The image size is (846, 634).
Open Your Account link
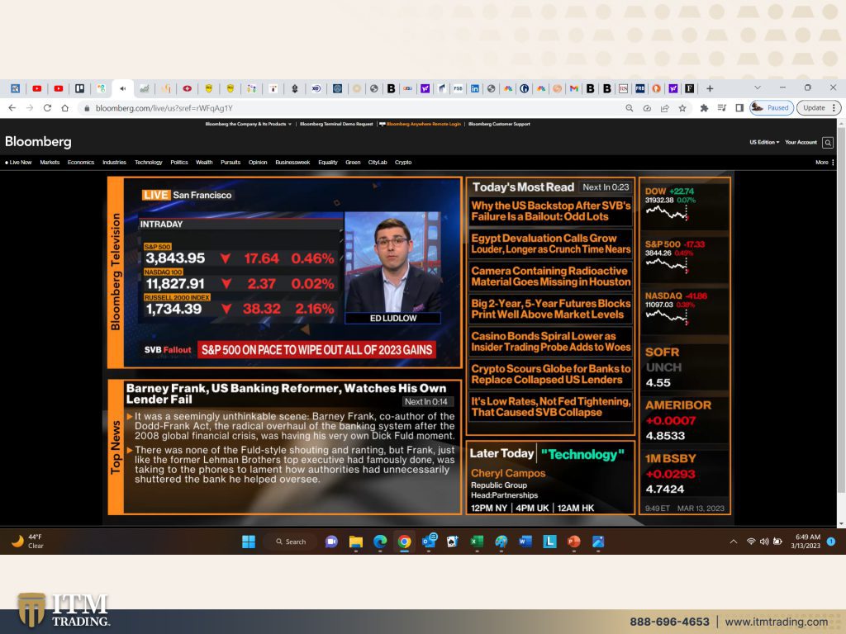point(801,142)
